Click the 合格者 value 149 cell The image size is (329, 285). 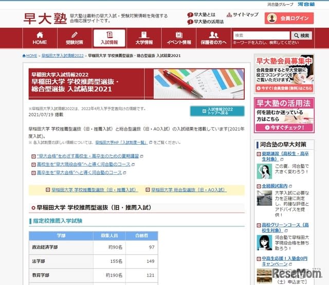click(x=142, y=261)
